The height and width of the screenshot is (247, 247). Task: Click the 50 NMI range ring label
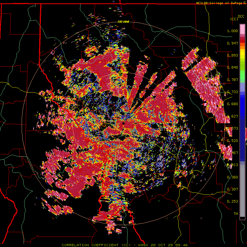pyautogui.click(x=123, y=73)
